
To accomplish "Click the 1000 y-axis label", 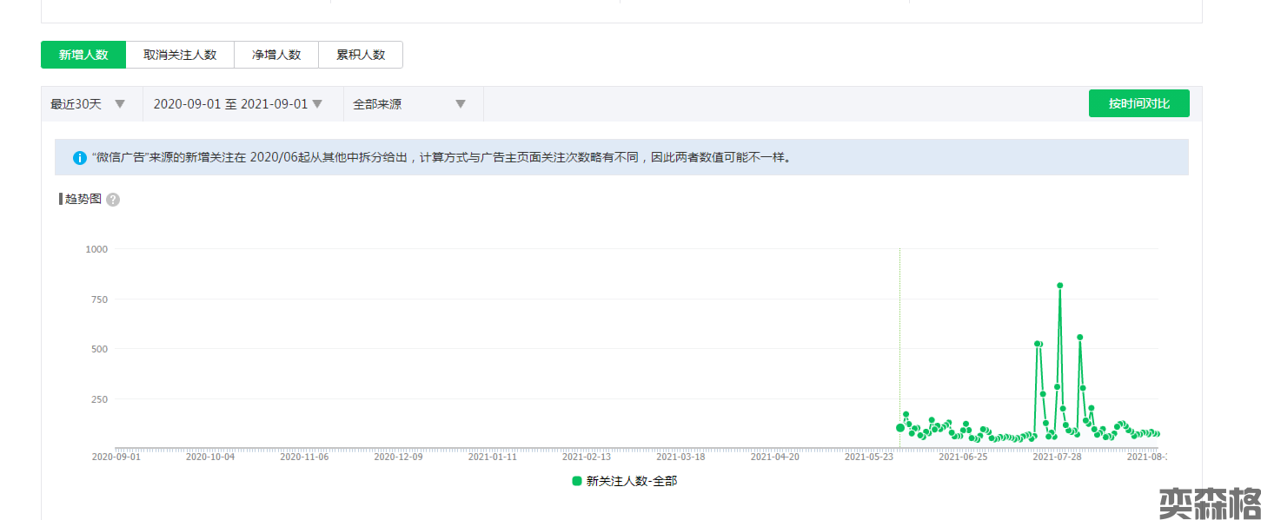I will pyautogui.click(x=96, y=249).
